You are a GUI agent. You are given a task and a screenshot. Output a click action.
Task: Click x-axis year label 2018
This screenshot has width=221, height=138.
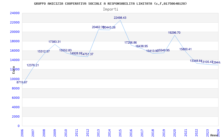click(x=153, y=133)
